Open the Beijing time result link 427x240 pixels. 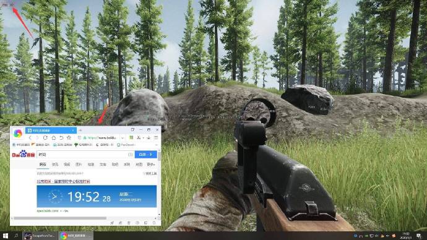click(63, 181)
